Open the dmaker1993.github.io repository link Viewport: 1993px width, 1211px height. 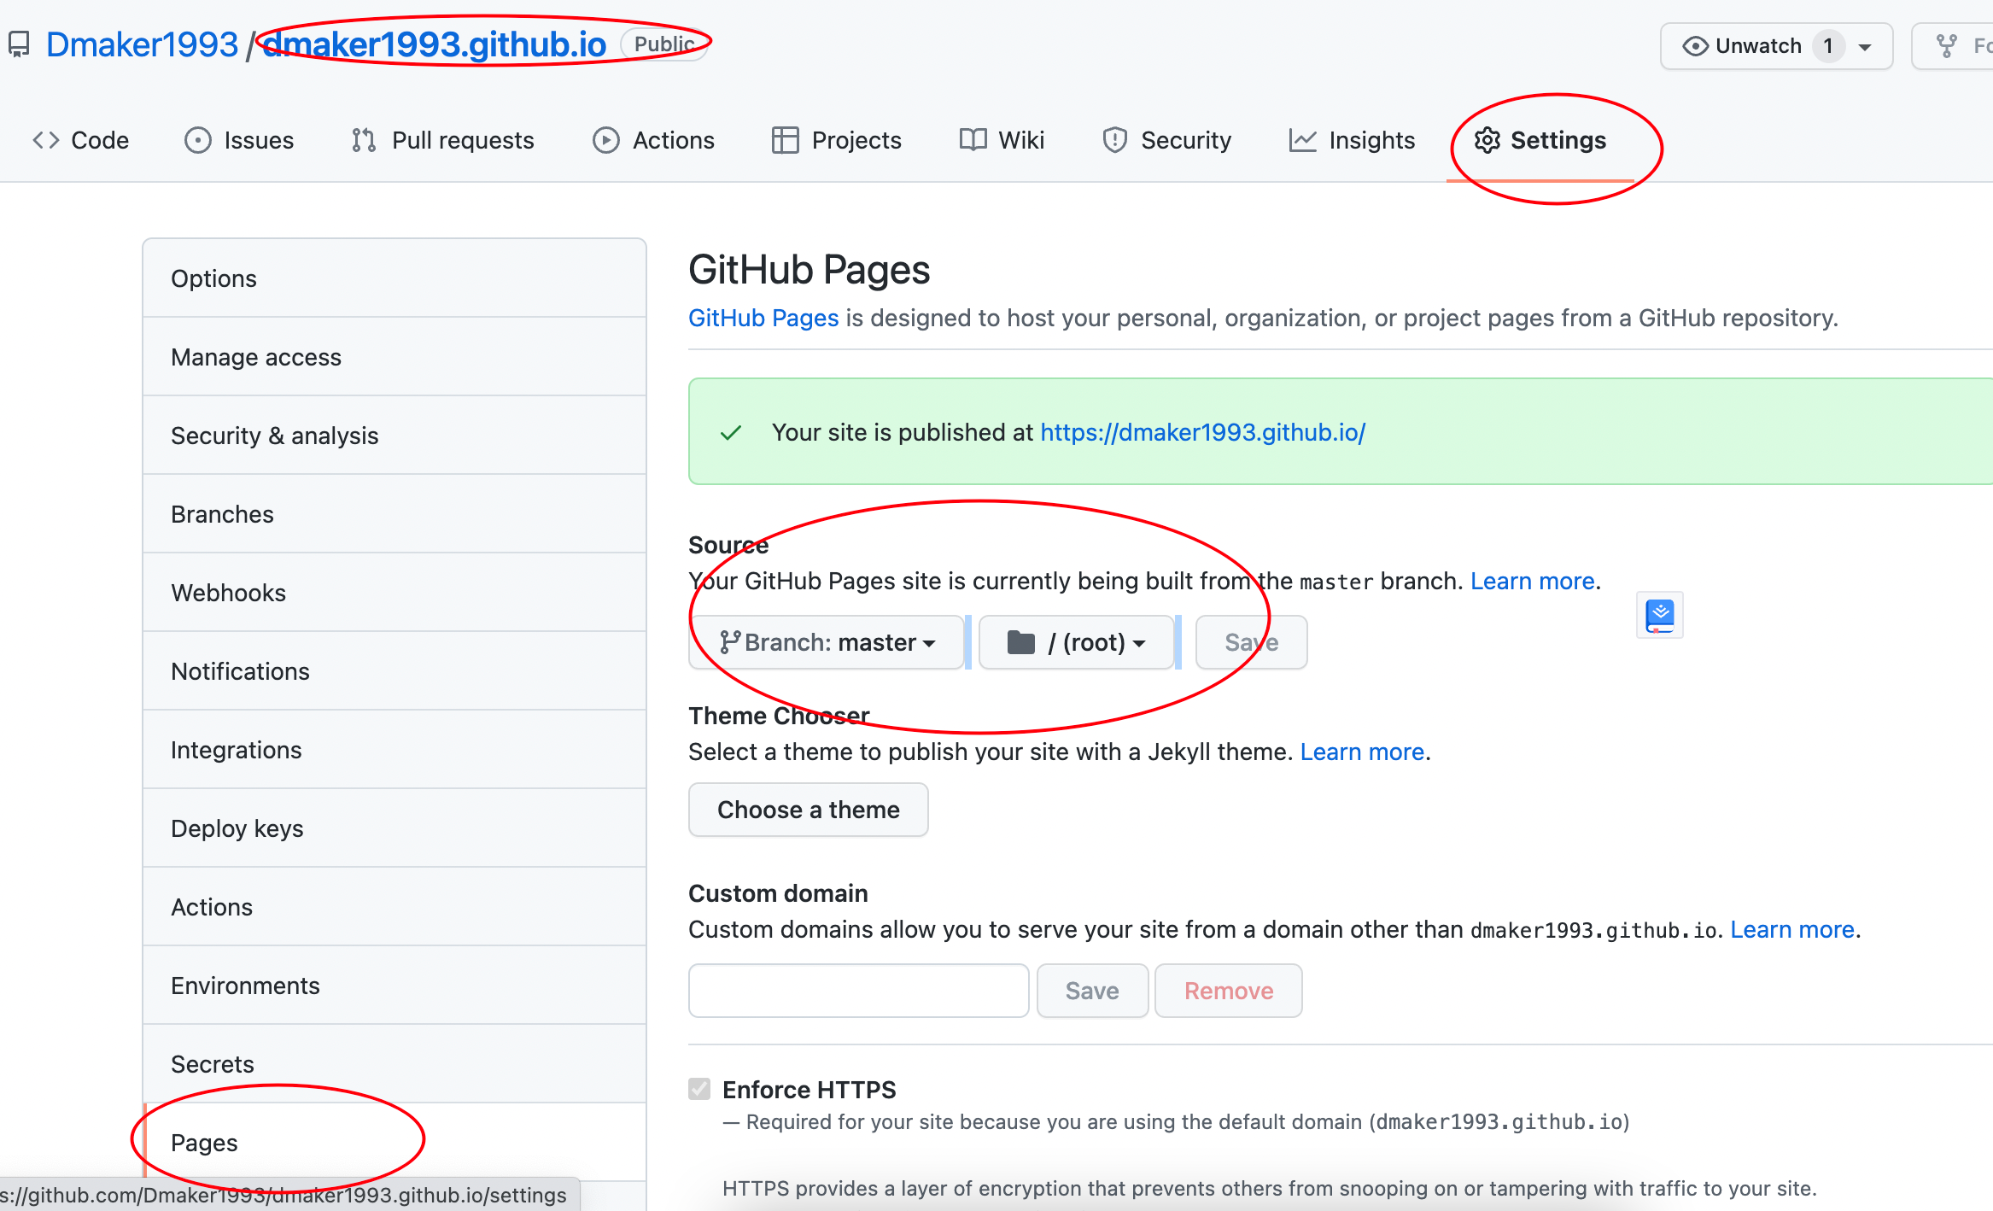tap(435, 44)
